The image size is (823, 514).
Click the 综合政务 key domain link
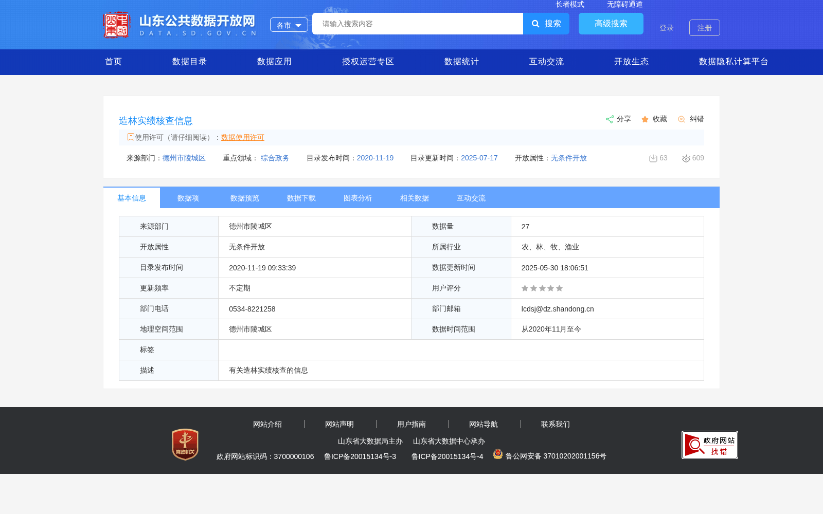tap(275, 158)
